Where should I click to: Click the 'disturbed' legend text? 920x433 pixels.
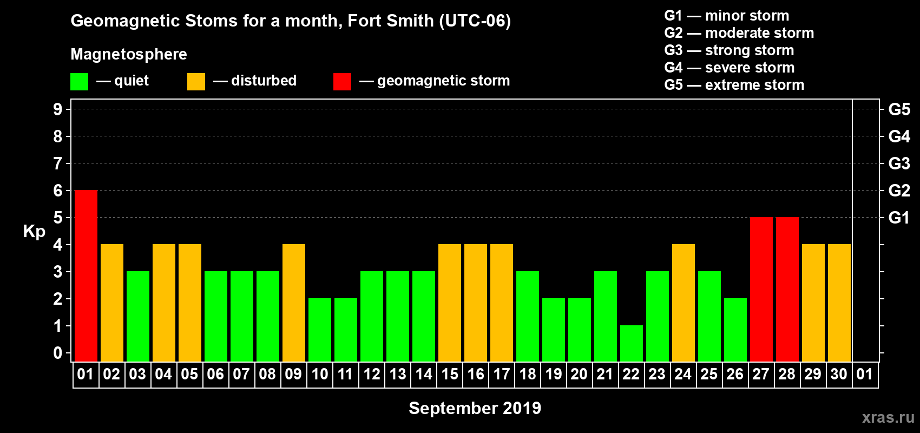[264, 81]
